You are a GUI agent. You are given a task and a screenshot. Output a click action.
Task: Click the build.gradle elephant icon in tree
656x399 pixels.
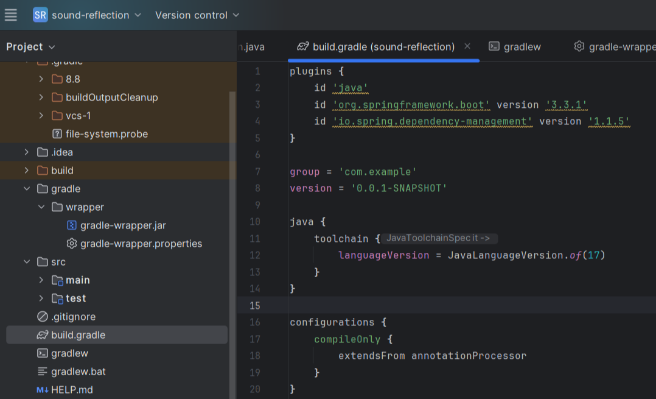[x=42, y=335]
